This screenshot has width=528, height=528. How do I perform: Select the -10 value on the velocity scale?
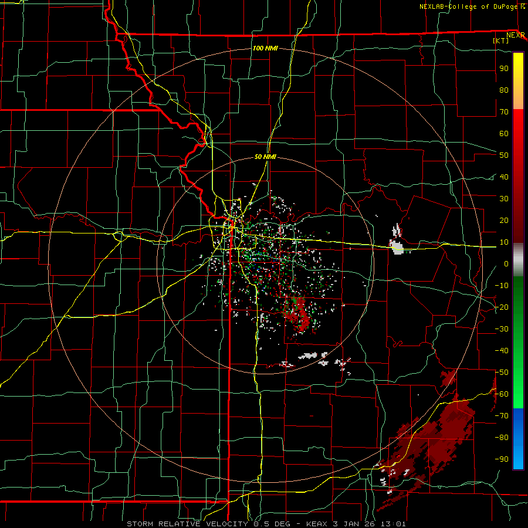502,286
